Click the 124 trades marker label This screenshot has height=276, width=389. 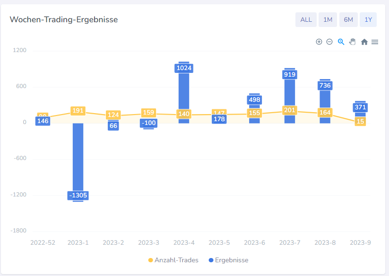[x=113, y=115]
